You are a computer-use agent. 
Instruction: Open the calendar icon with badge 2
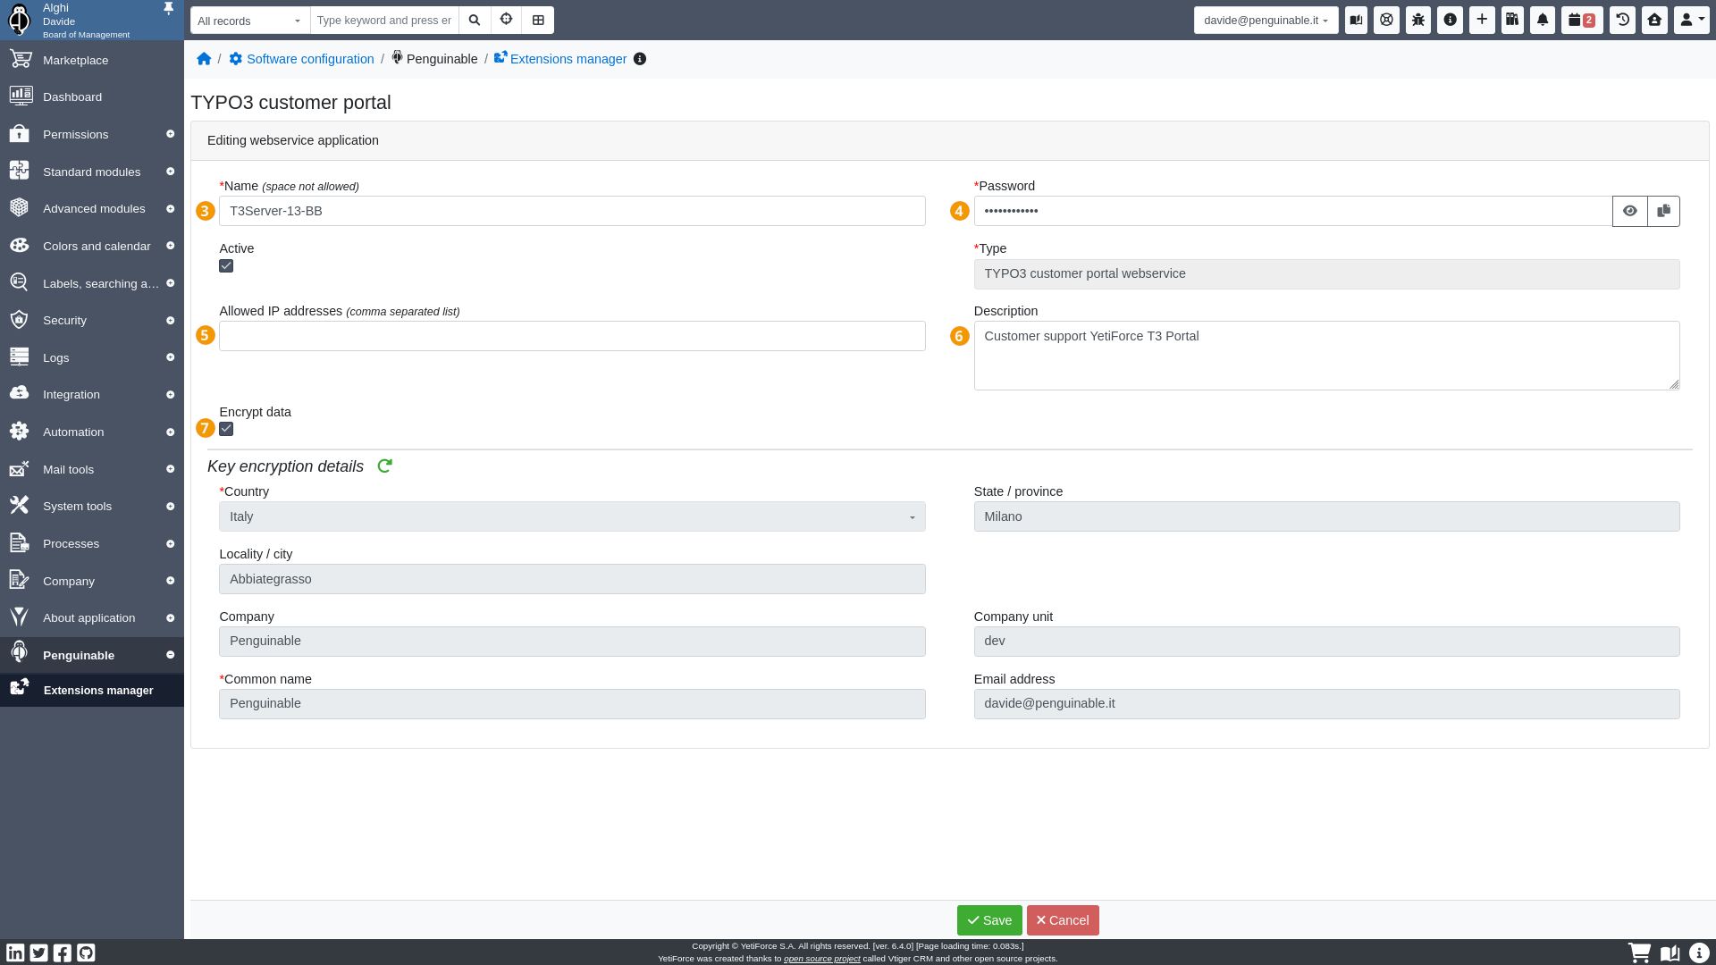click(x=1581, y=20)
